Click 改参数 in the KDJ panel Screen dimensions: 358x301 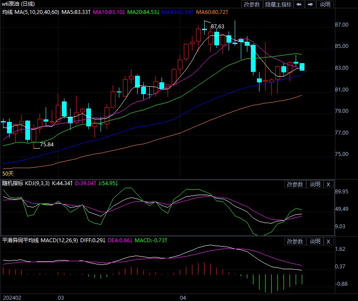[295, 184]
